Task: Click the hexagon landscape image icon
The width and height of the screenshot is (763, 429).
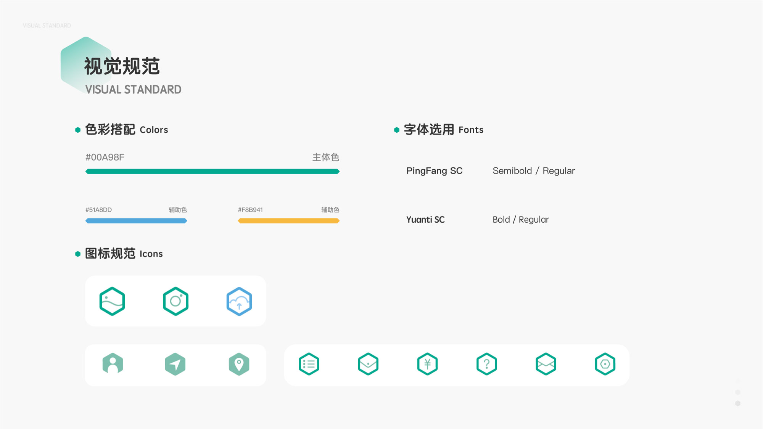Action: (112, 301)
